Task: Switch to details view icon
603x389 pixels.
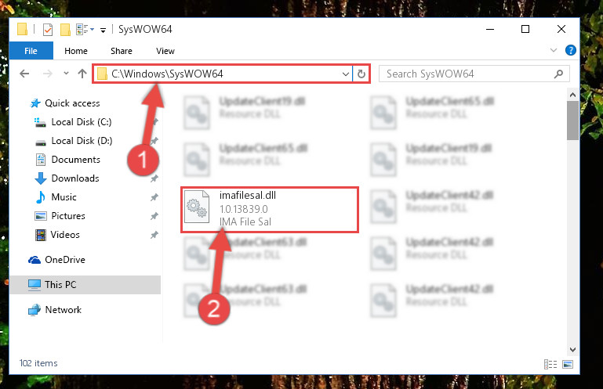Action: 550,364
